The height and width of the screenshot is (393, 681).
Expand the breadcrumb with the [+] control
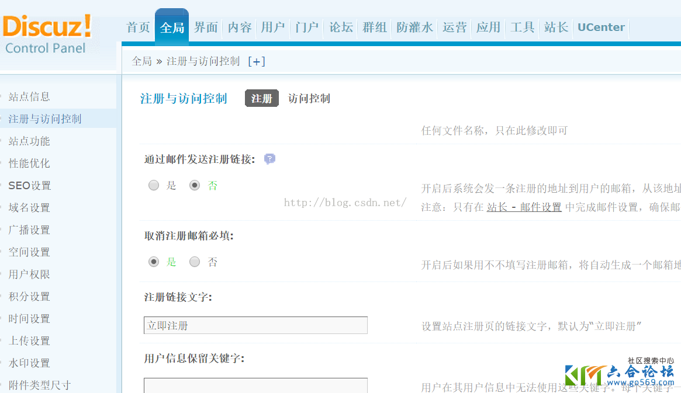pos(256,60)
